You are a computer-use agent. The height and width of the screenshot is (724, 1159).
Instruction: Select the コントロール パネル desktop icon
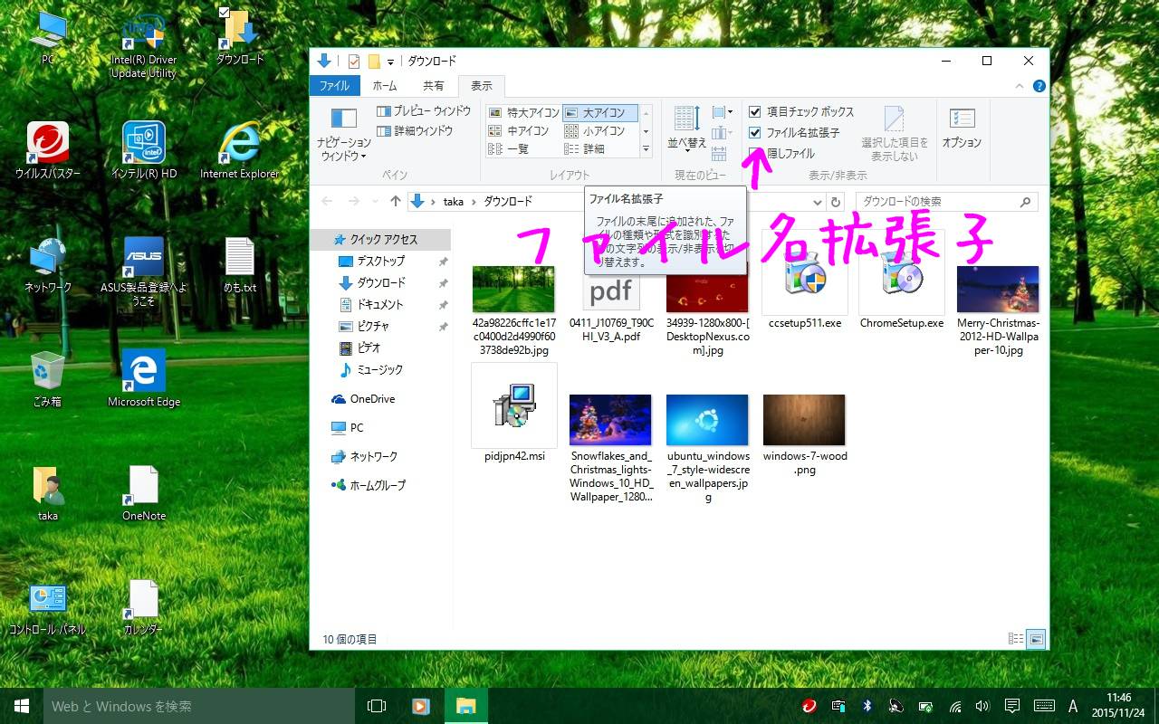click(x=48, y=608)
